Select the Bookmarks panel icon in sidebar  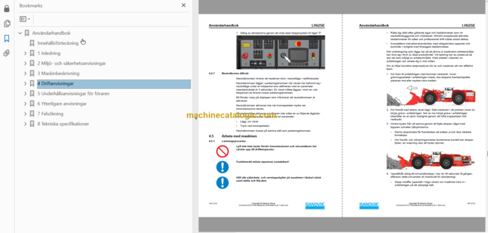[x=6, y=39]
